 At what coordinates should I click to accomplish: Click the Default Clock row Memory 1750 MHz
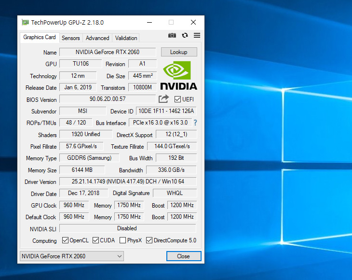point(129,217)
